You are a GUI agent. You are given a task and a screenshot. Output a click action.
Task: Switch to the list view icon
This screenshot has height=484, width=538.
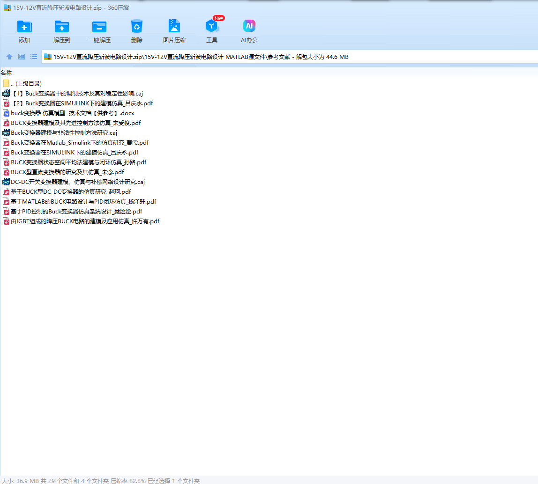(x=34, y=57)
